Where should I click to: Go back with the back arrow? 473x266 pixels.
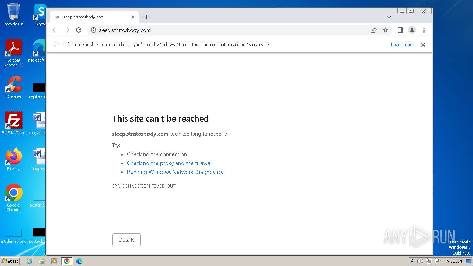pyautogui.click(x=55, y=30)
